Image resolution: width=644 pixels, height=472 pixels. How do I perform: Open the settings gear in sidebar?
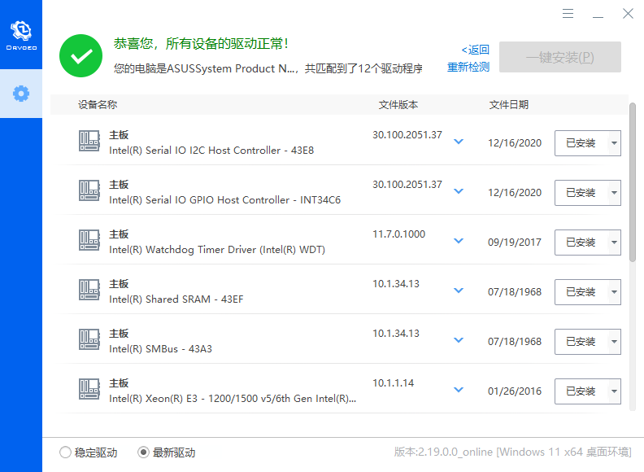[21, 94]
